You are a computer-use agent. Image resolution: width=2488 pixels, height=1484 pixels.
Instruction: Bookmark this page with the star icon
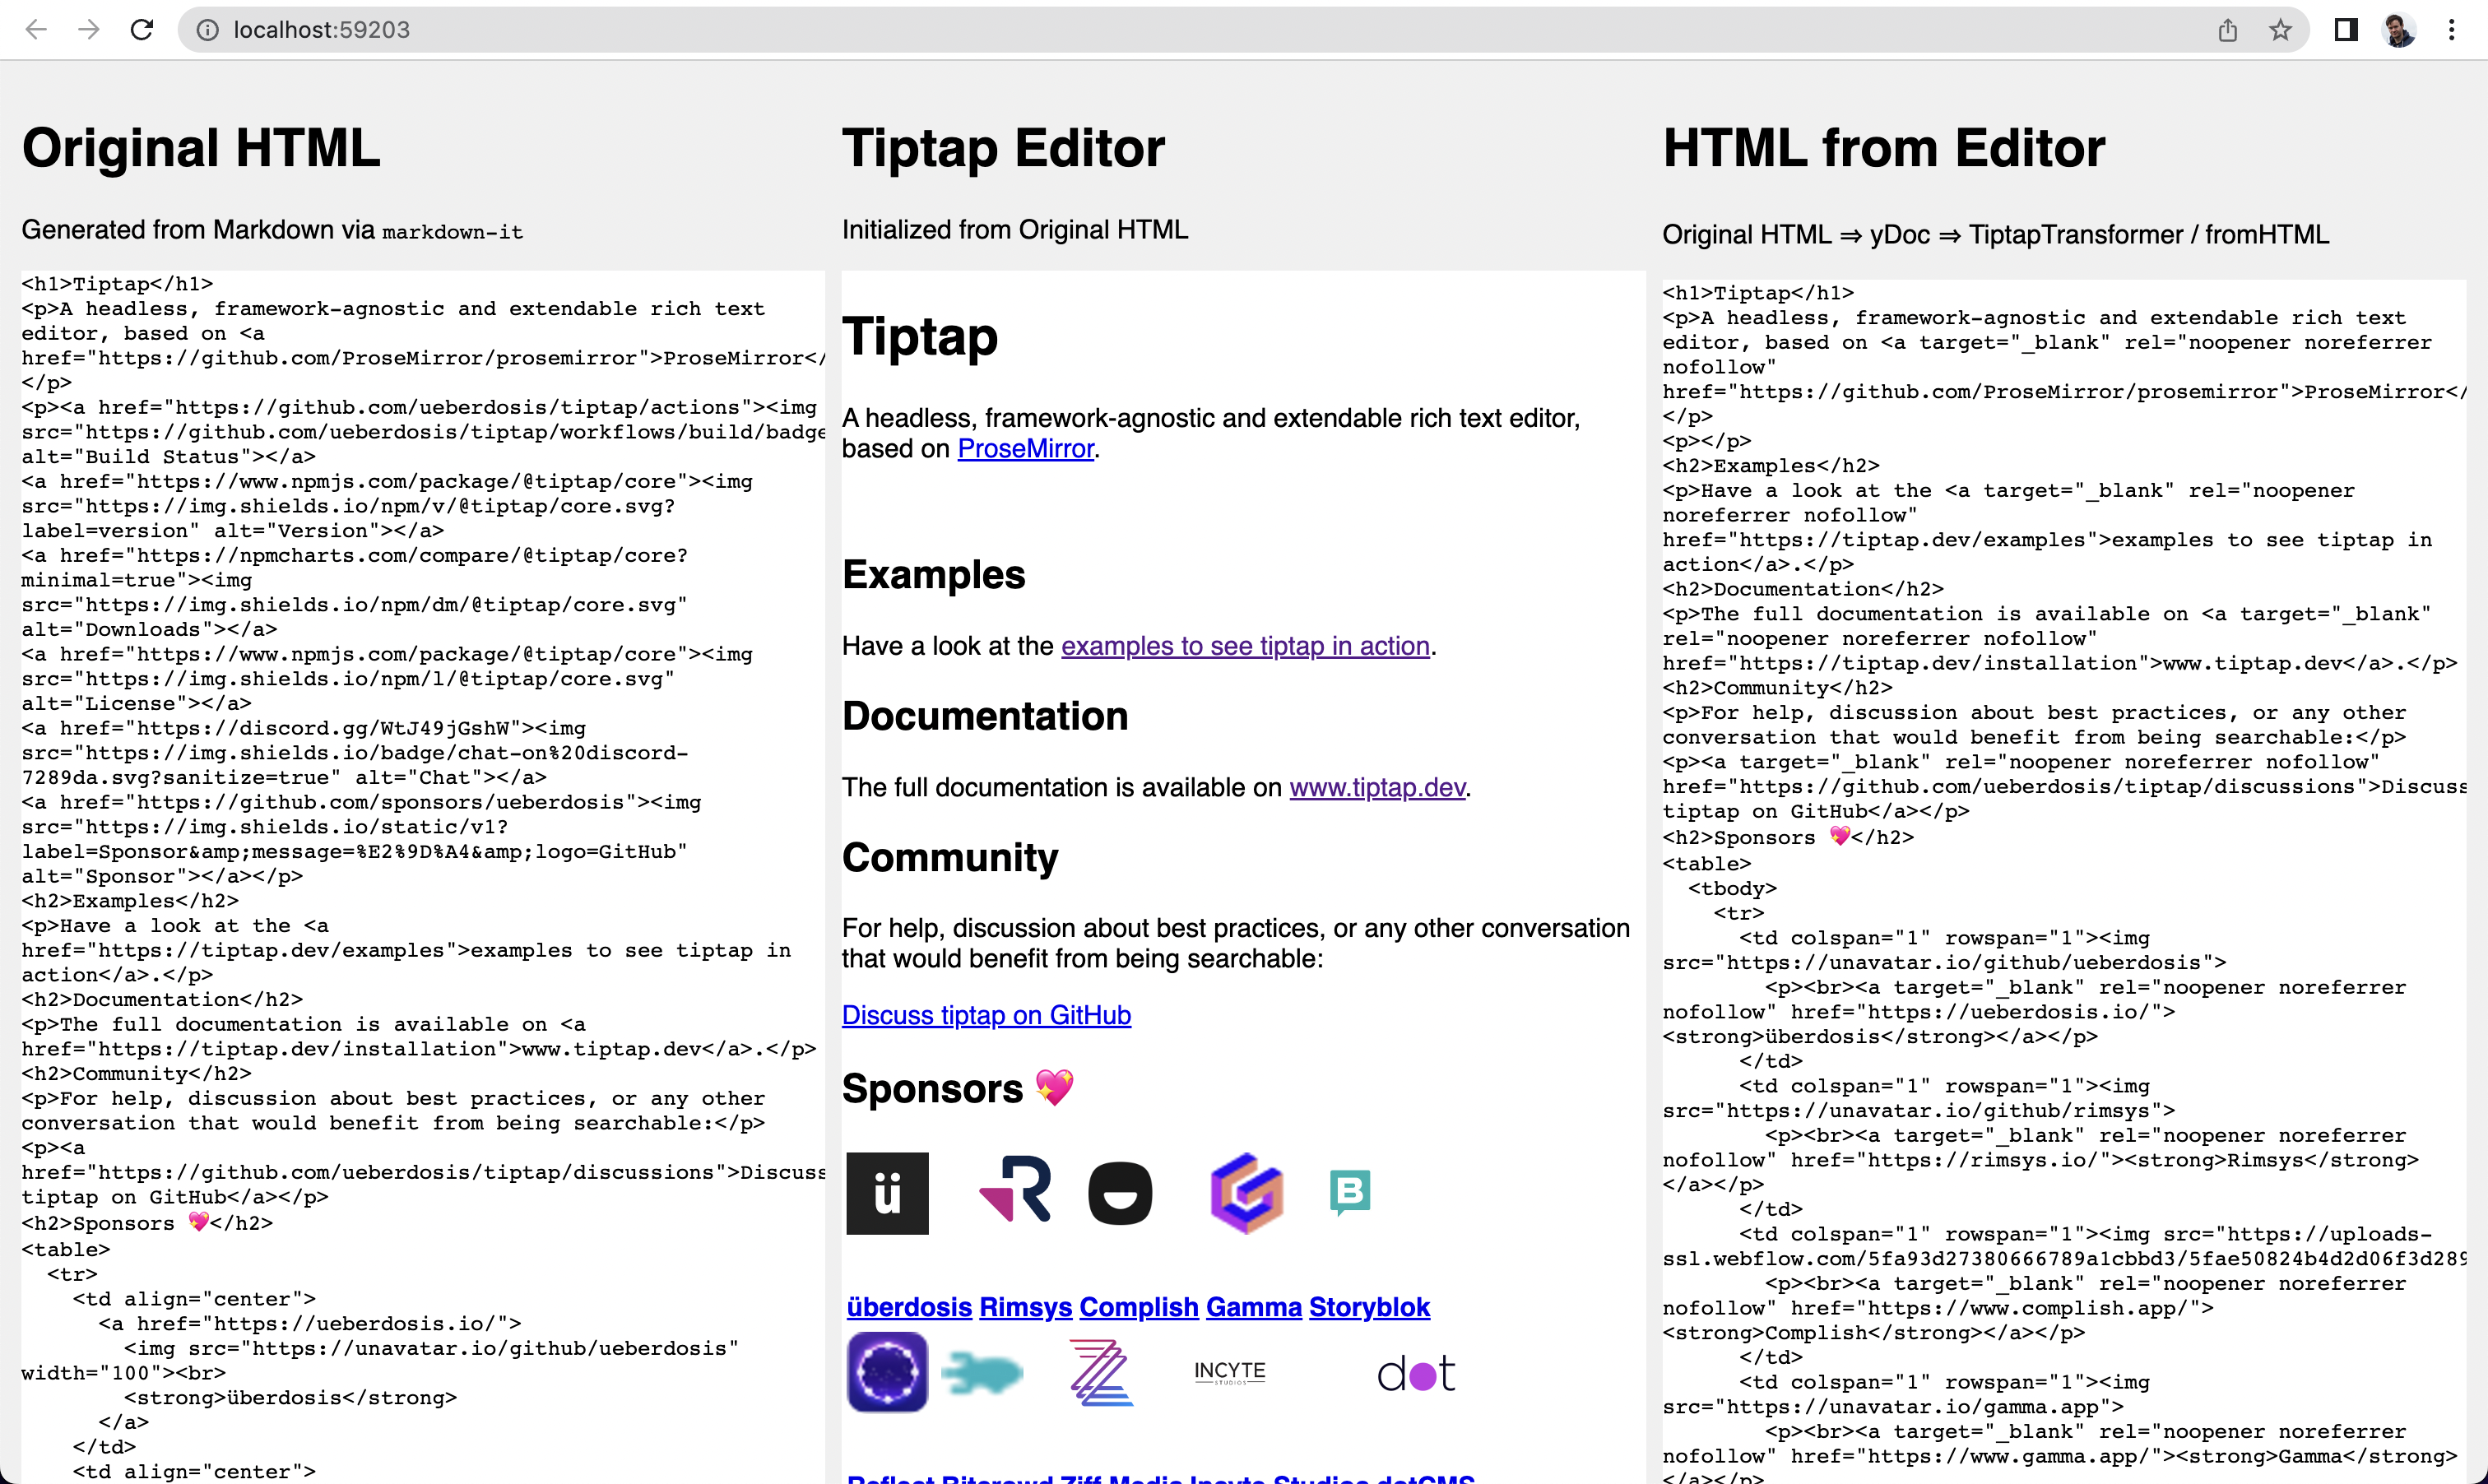tap(2280, 30)
